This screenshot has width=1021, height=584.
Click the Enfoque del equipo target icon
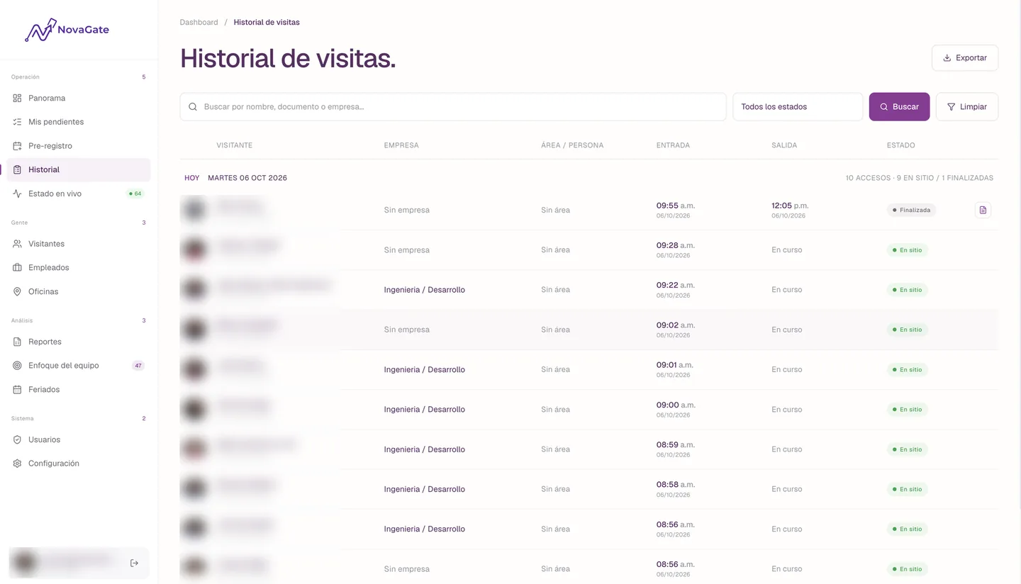click(x=17, y=366)
